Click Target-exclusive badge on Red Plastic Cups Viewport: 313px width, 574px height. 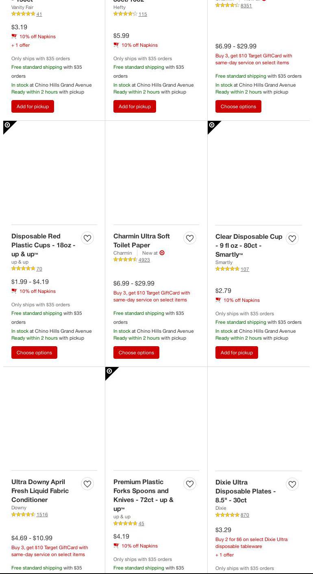pos(8,126)
